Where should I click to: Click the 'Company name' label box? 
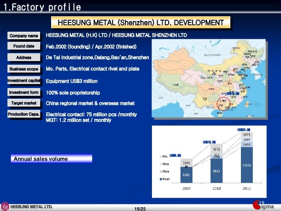click(x=24, y=36)
